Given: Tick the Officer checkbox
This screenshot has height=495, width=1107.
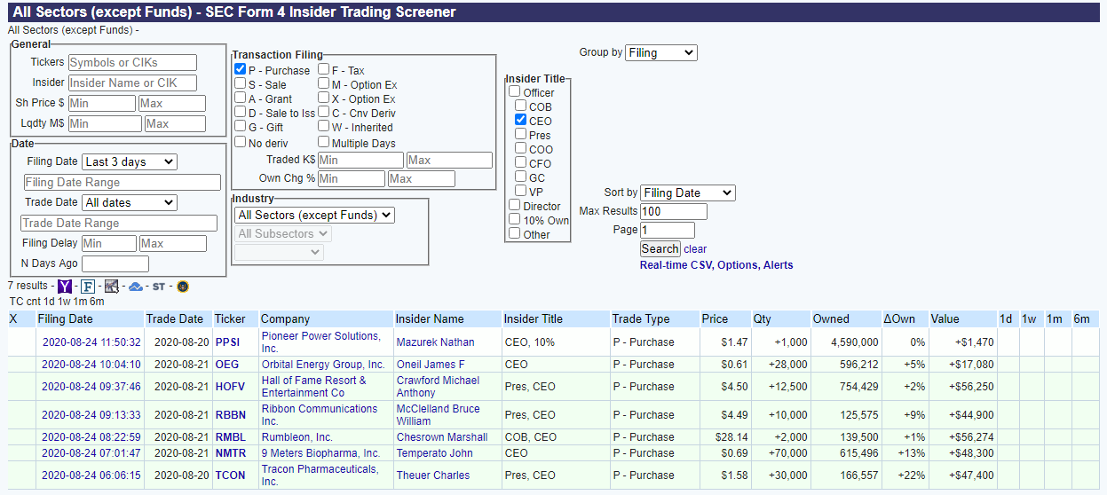Looking at the screenshot, I should point(514,91).
